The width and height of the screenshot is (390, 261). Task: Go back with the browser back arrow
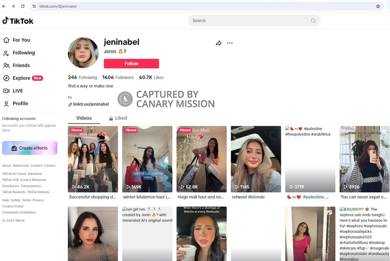[5, 6]
